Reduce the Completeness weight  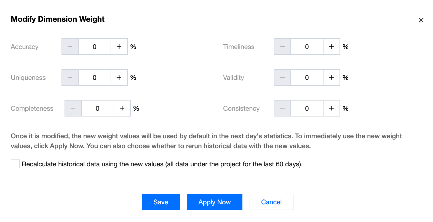click(x=73, y=109)
